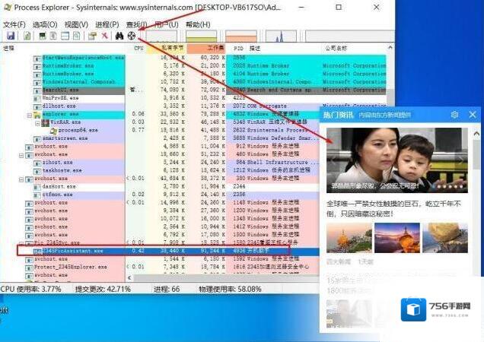Click the Save icon in the toolbar

[10, 36]
